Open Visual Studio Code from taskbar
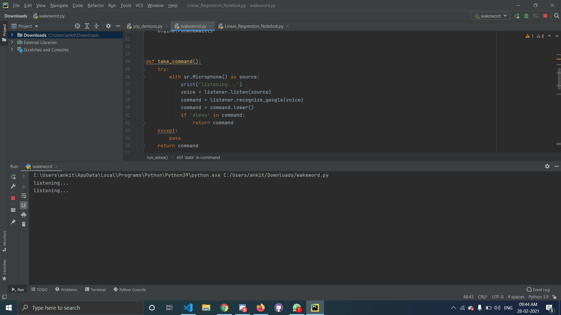The width and height of the screenshot is (561, 315). tap(188, 308)
